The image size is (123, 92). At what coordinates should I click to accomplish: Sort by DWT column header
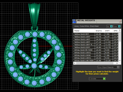click(108, 31)
